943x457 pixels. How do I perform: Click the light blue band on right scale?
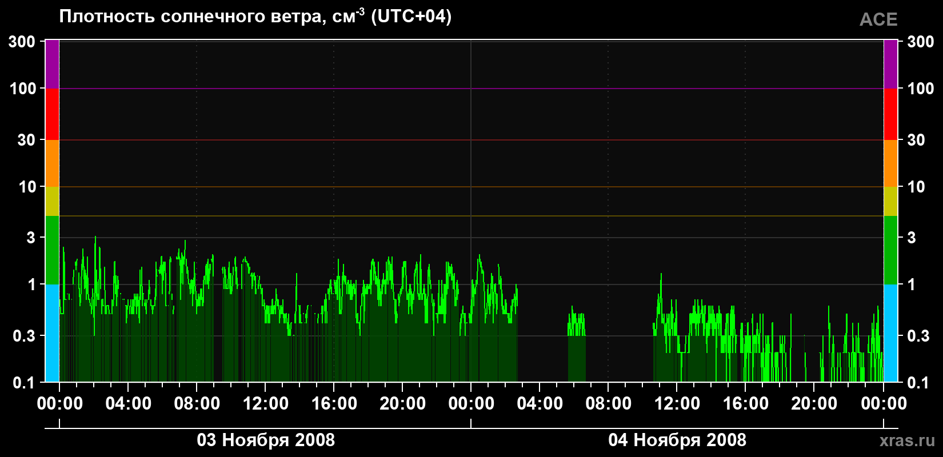(891, 333)
